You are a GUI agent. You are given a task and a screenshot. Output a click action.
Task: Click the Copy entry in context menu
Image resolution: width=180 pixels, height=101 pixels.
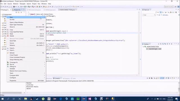pos(26,30)
